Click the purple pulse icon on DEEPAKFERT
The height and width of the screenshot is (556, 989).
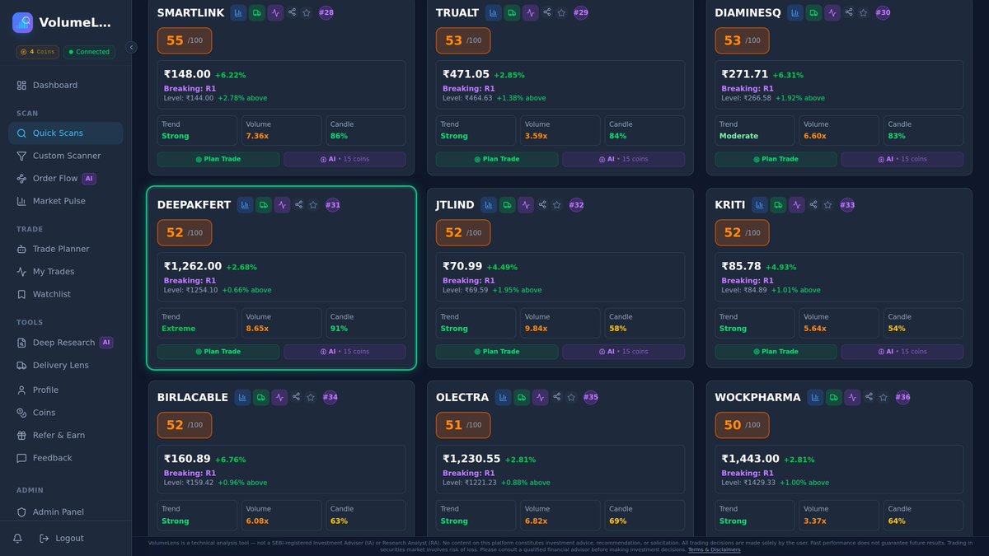coord(282,204)
